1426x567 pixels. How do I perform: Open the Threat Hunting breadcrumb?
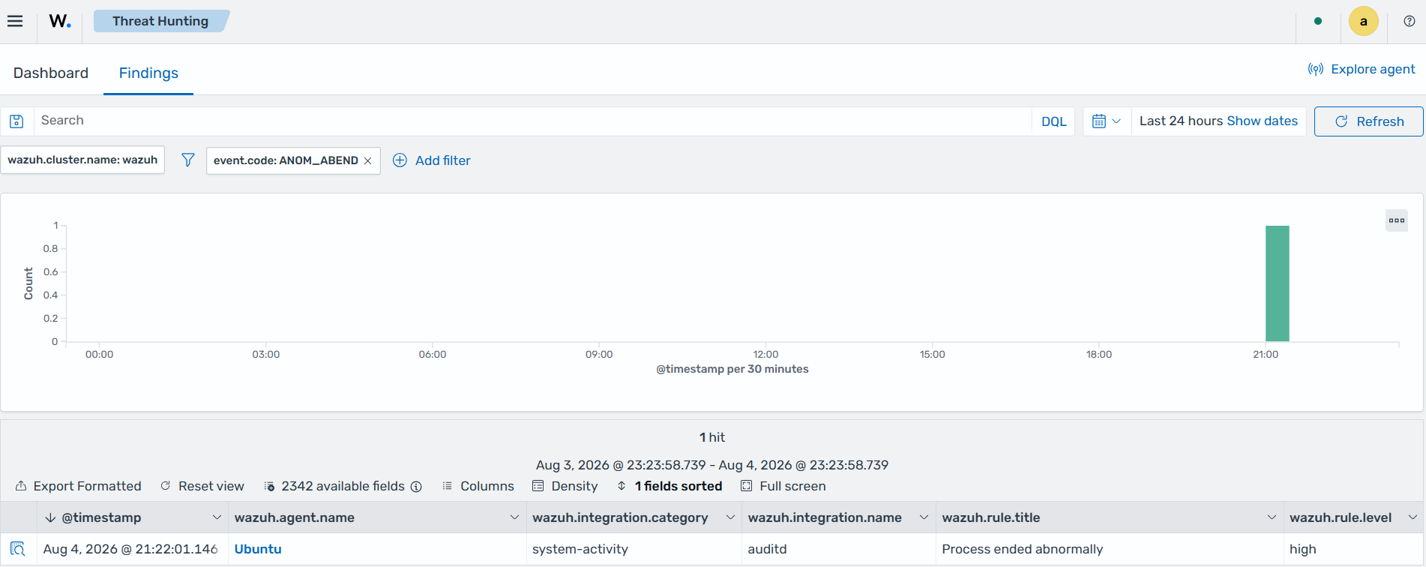click(x=160, y=21)
